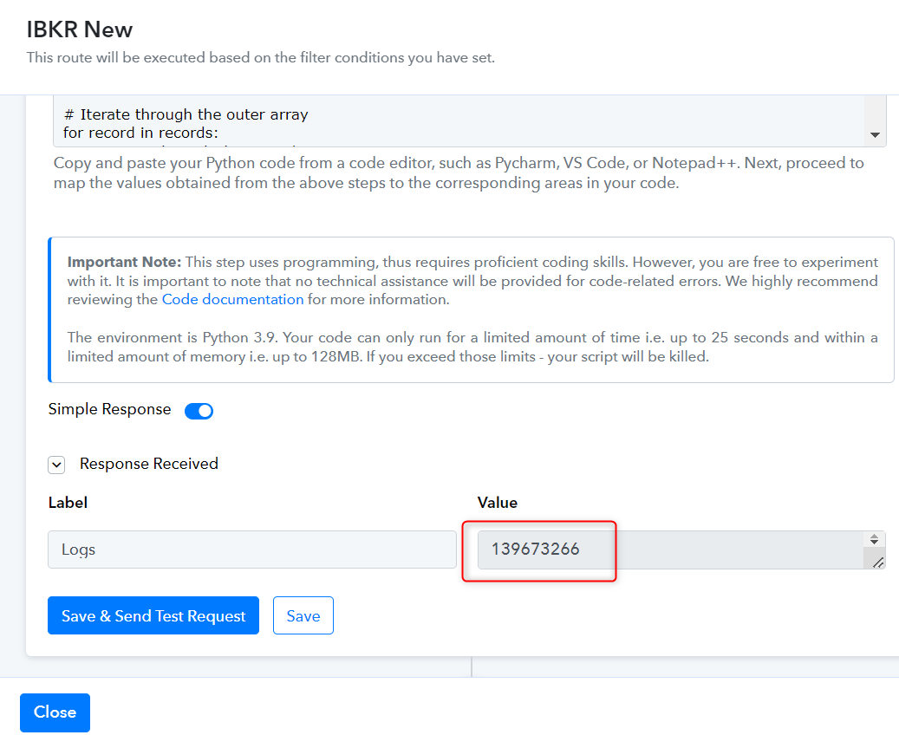Click Save & Send Test Request button
Image resolution: width=899 pixels, height=735 pixels.
tap(153, 615)
